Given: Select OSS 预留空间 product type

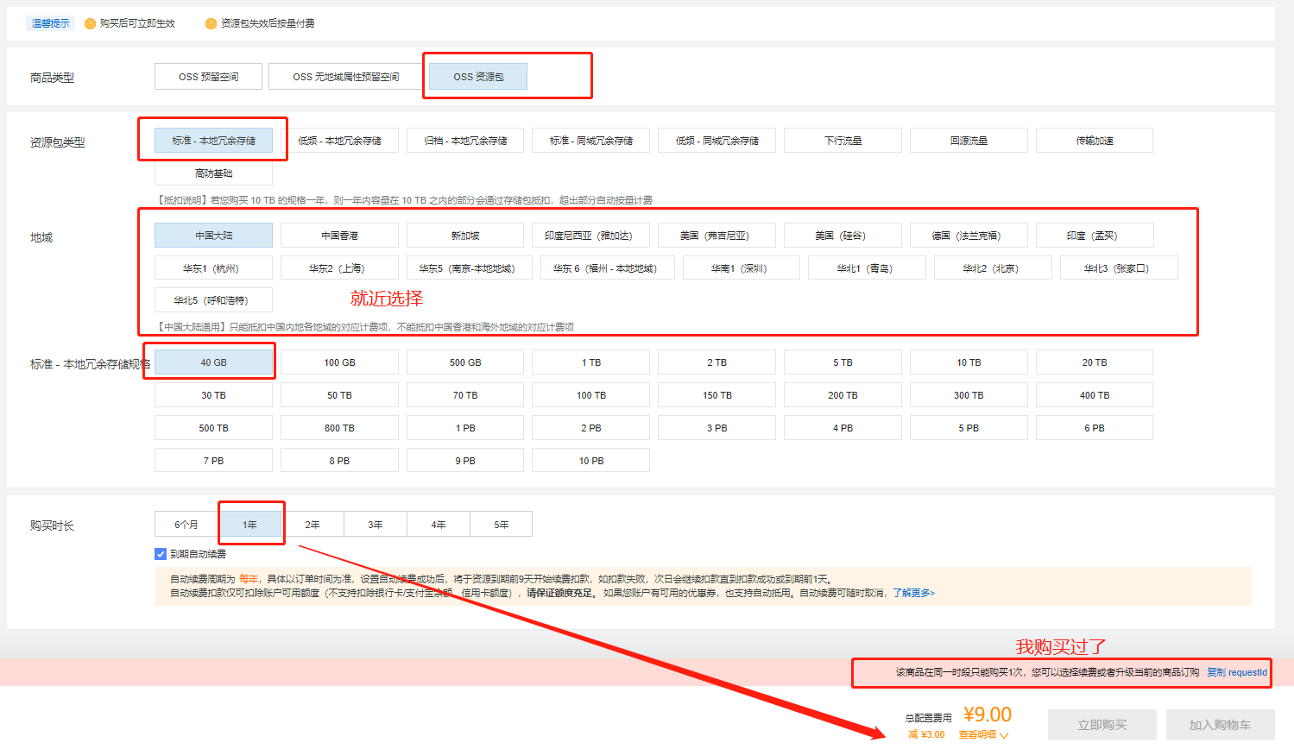Looking at the screenshot, I should coord(208,77).
